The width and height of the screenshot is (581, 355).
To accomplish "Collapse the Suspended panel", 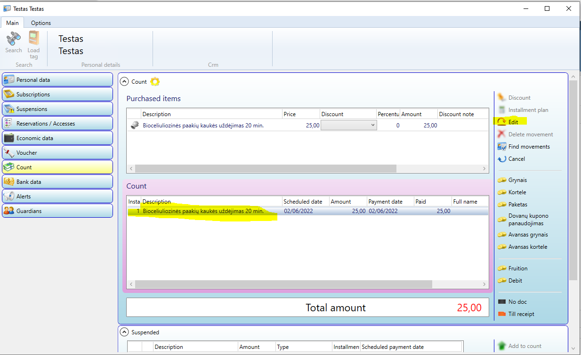I will pyautogui.click(x=124, y=332).
